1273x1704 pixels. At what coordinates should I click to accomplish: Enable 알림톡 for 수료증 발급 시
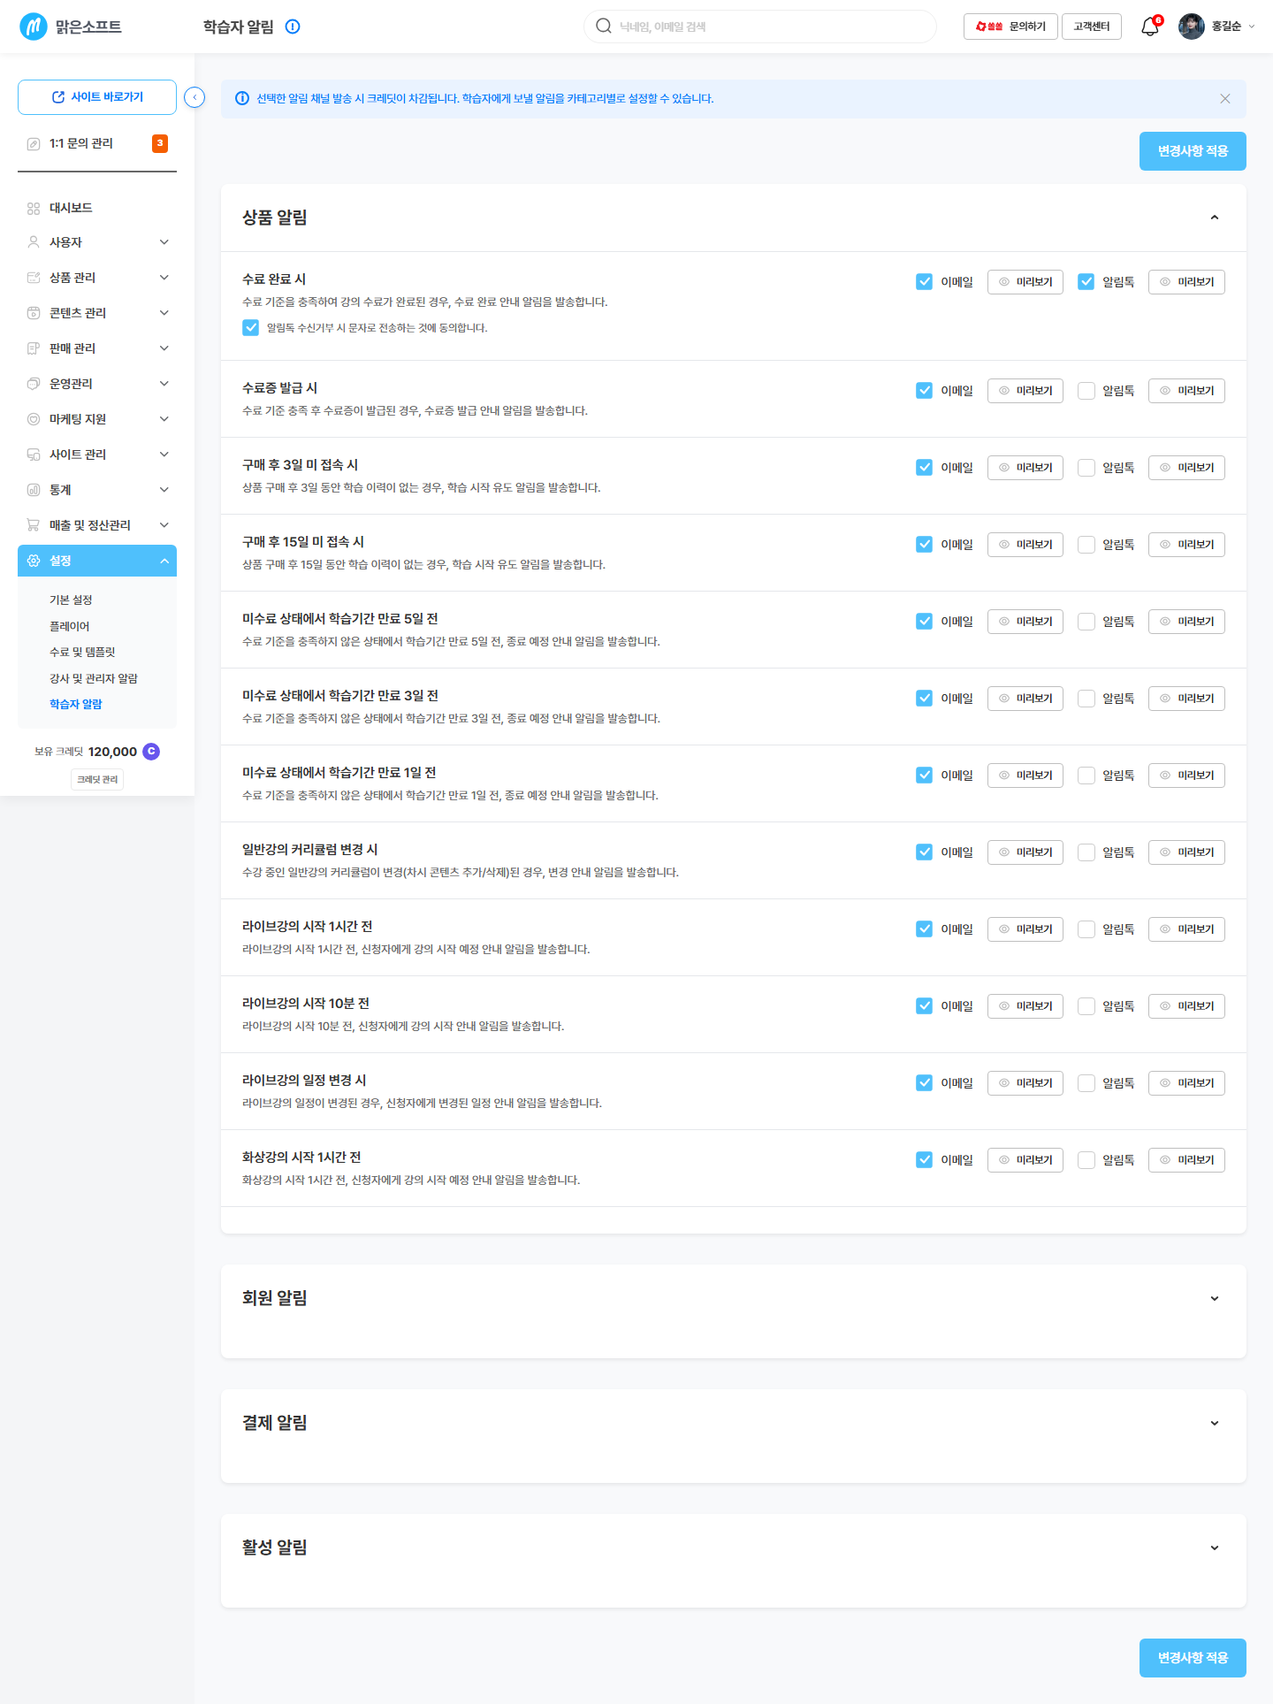click(1086, 391)
